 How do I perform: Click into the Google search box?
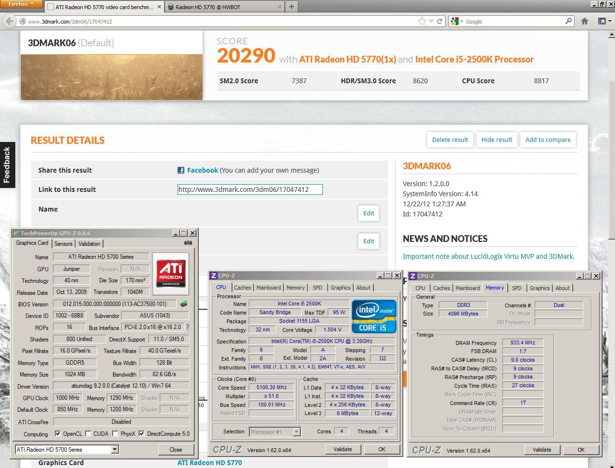(x=514, y=21)
